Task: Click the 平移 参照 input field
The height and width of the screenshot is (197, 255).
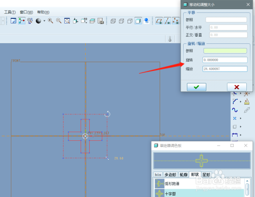Action: tap(226, 20)
